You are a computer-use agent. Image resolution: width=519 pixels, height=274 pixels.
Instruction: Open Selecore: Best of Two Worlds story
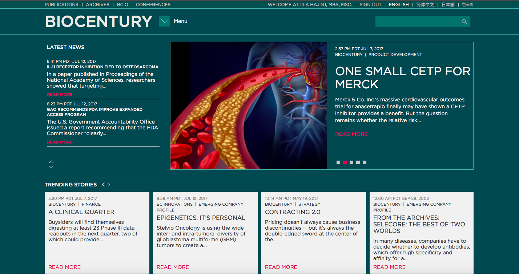[419, 224]
